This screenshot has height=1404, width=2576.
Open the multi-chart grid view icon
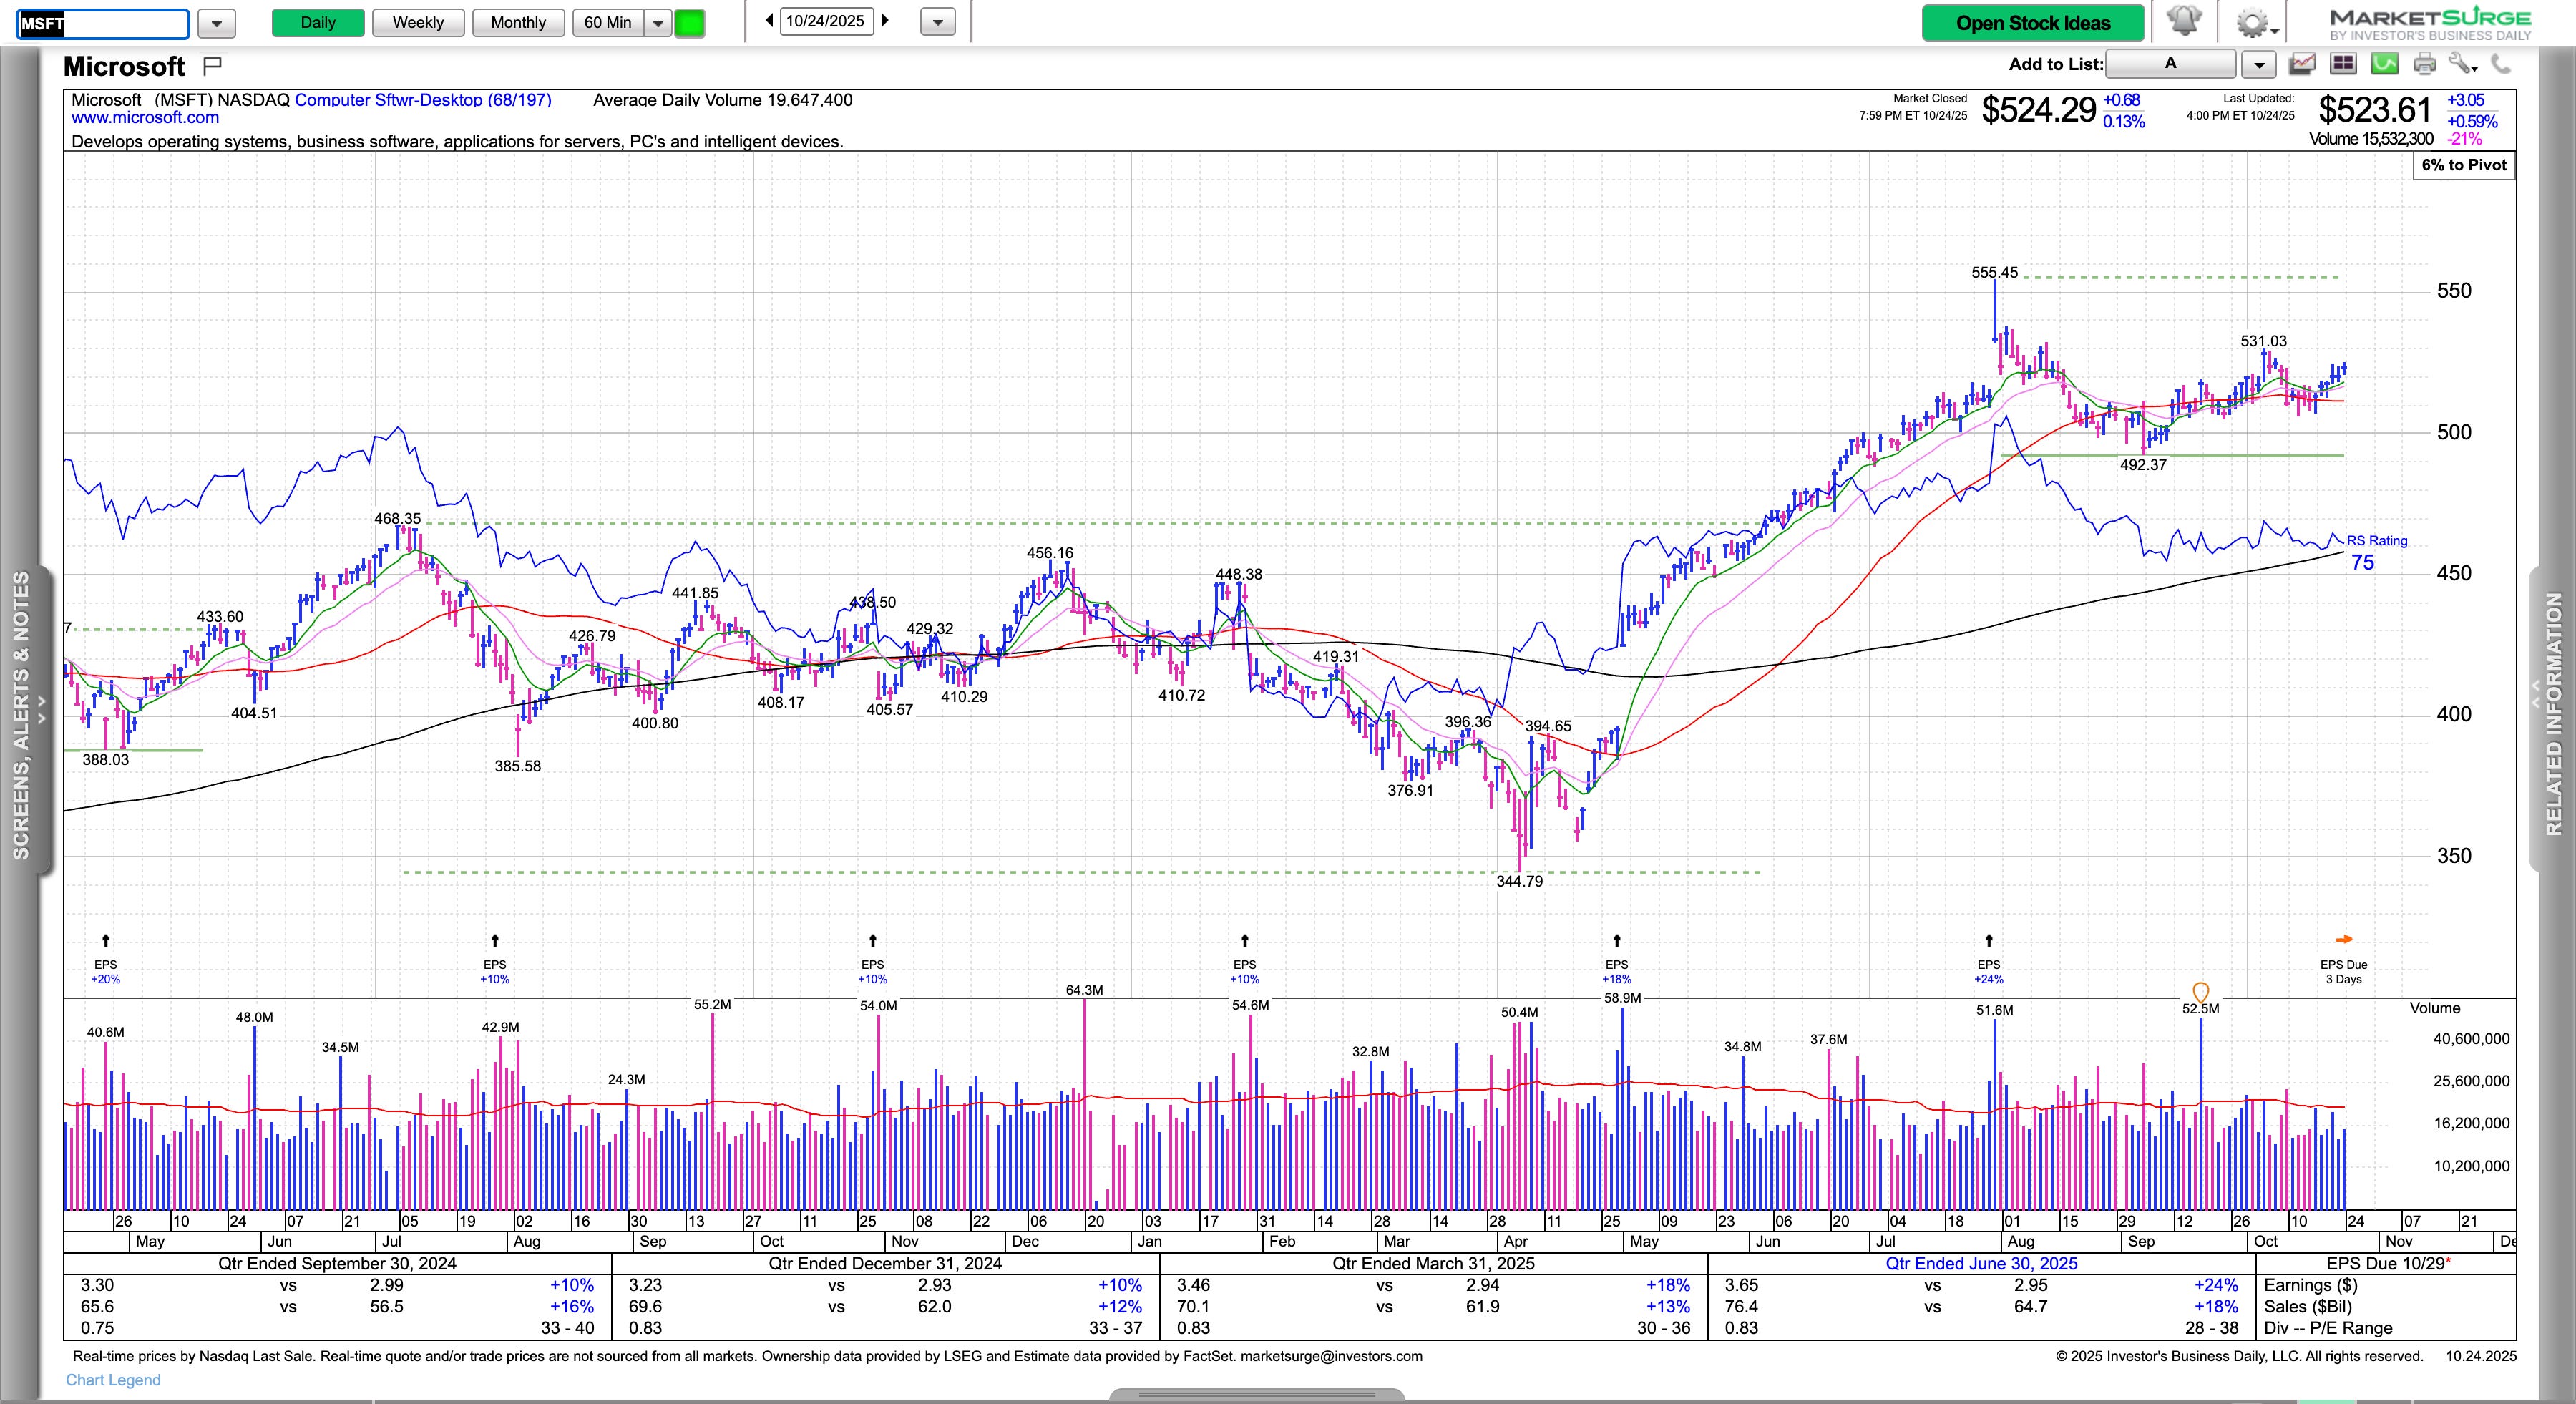click(2342, 64)
